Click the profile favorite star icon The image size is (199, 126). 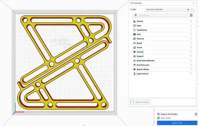(x=188, y=10)
